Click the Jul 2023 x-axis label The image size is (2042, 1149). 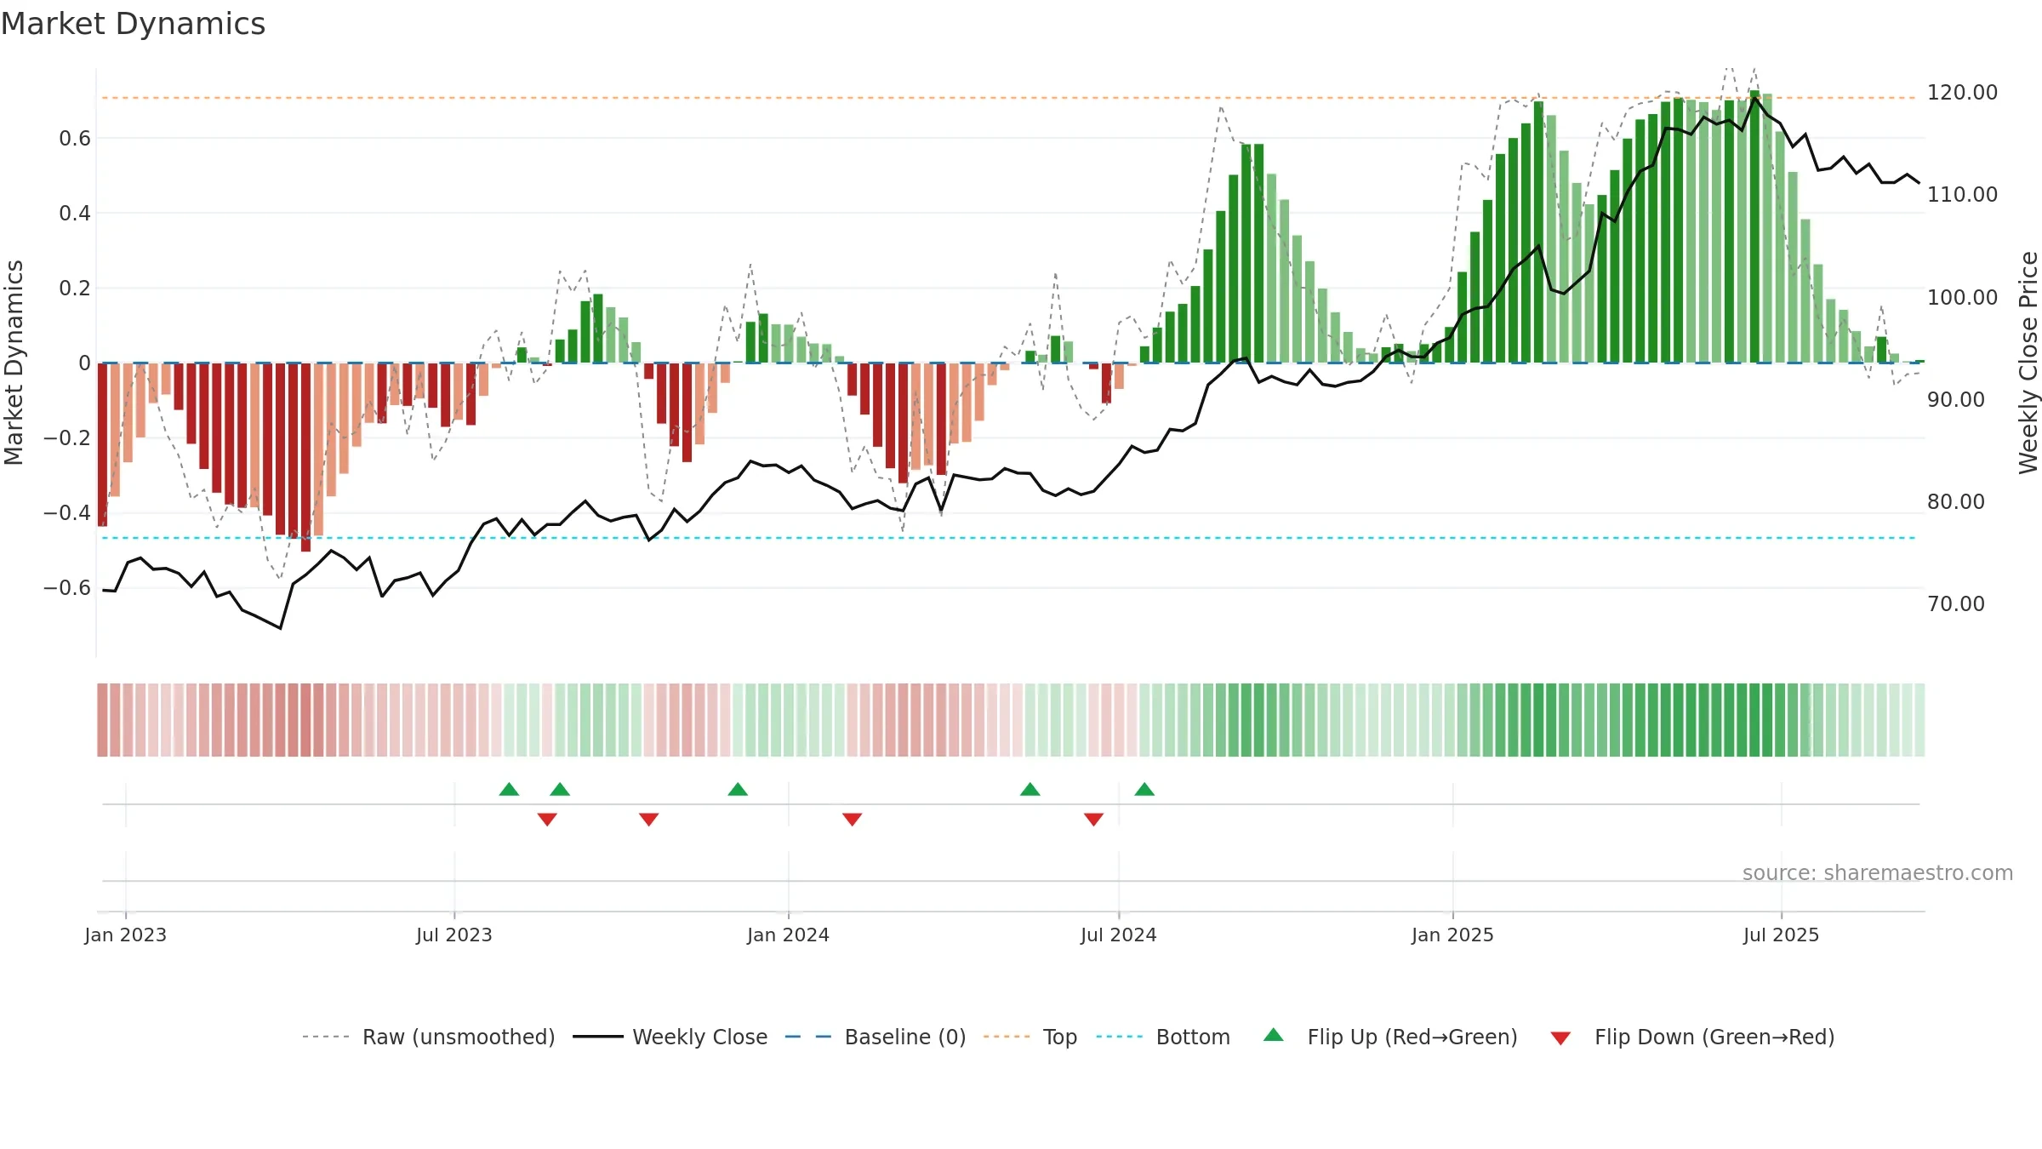point(454,935)
